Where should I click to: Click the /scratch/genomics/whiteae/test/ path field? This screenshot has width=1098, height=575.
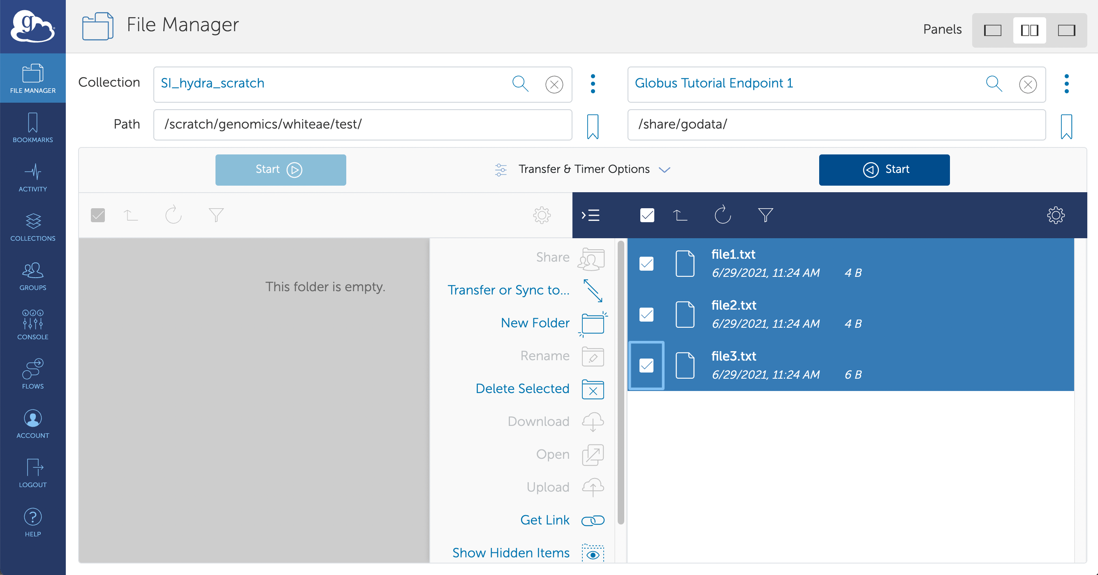click(362, 125)
